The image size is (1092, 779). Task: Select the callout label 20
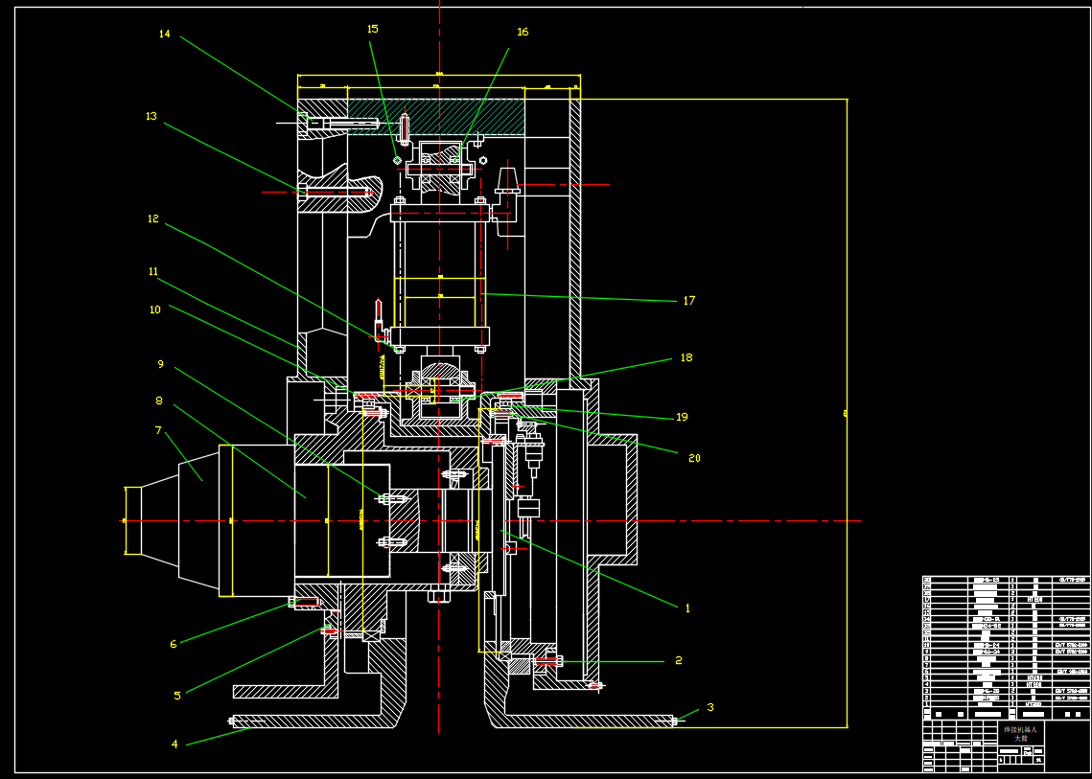694,459
